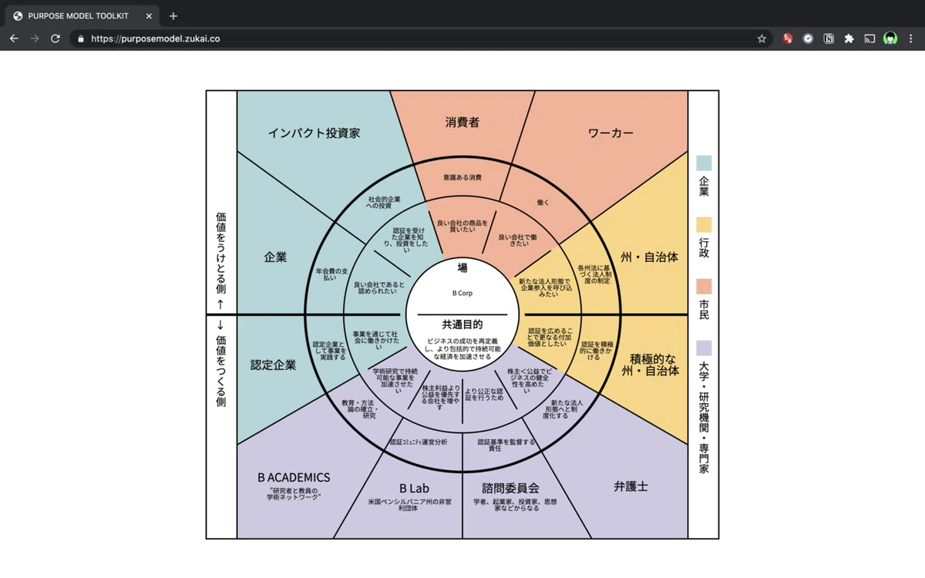This screenshot has height=578, width=925.
Task: Click the yellow 行政 legend swatch
Action: point(704,225)
